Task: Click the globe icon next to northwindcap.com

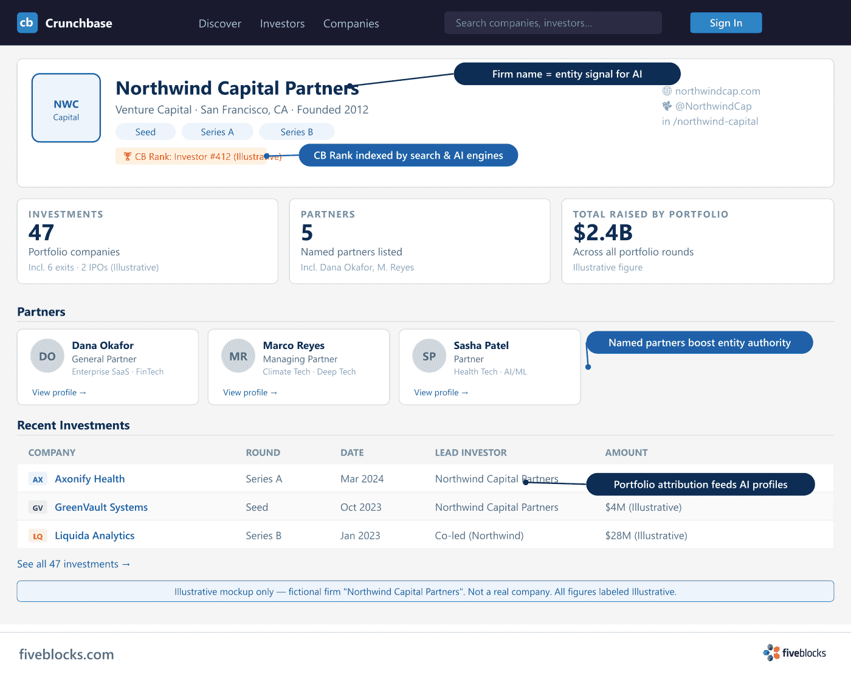Action: coord(667,91)
